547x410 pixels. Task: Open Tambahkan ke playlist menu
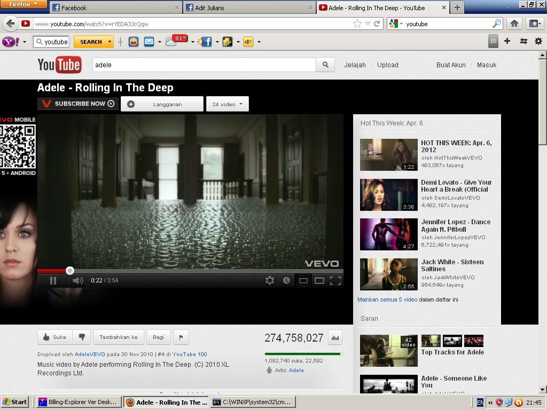(x=119, y=337)
